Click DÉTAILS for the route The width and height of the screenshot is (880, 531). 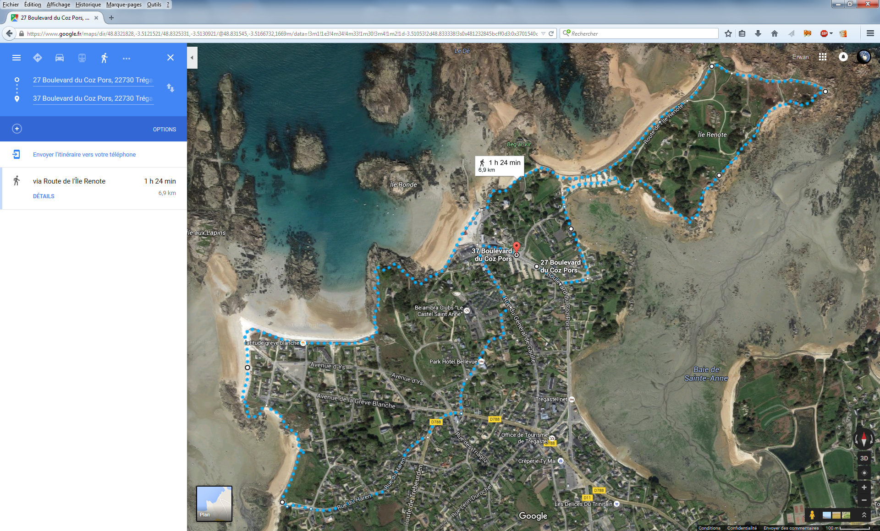click(44, 196)
